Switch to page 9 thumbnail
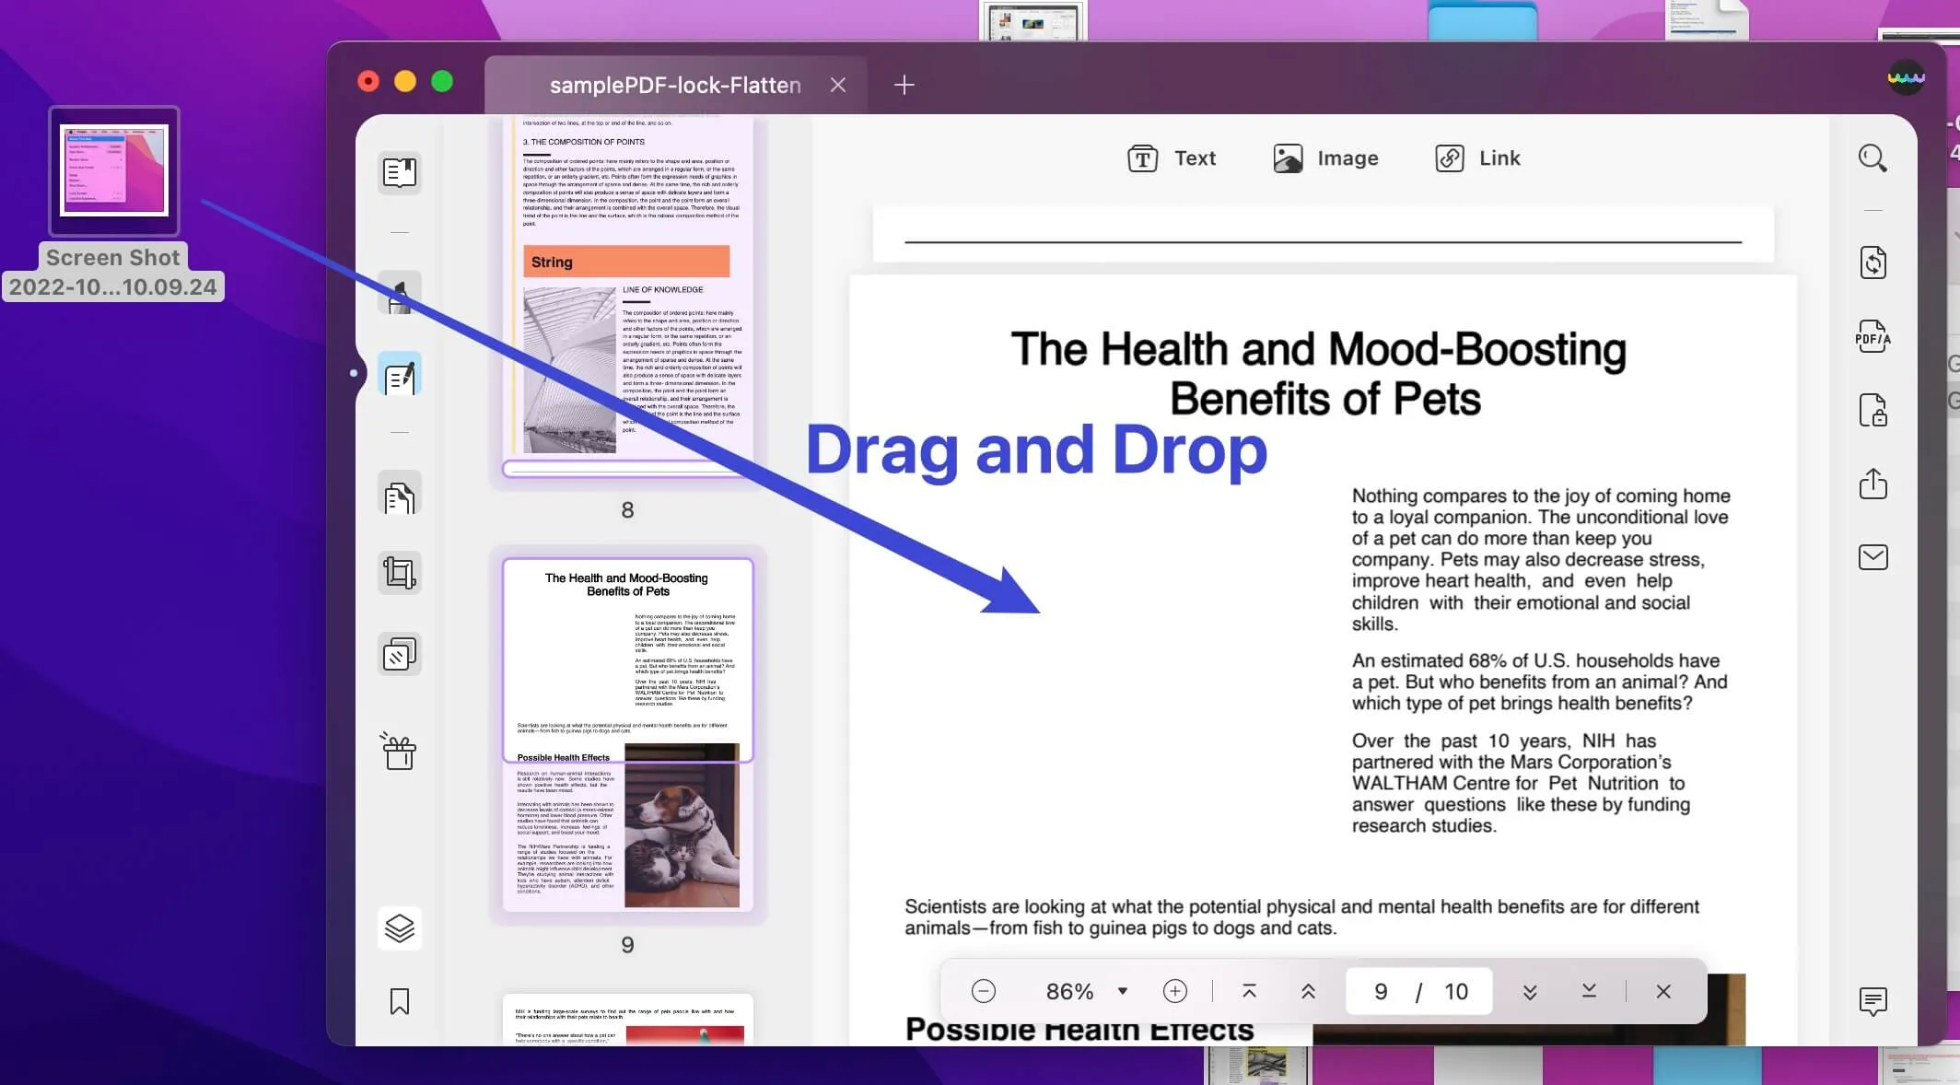The height and width of the screenshot is (1085, 1960). 628,735
